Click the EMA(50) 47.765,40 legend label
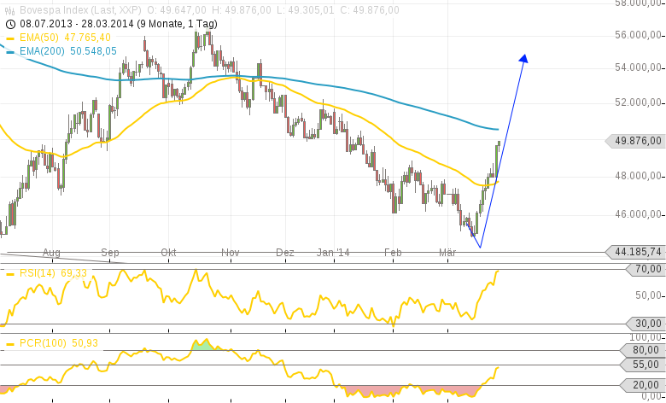 click(x=65, y=38)
